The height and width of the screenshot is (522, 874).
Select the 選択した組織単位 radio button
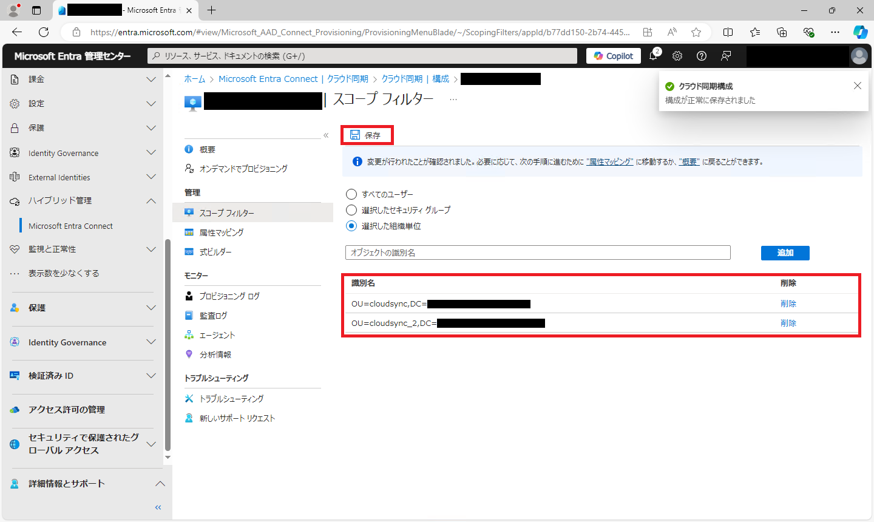coord(351,226)
